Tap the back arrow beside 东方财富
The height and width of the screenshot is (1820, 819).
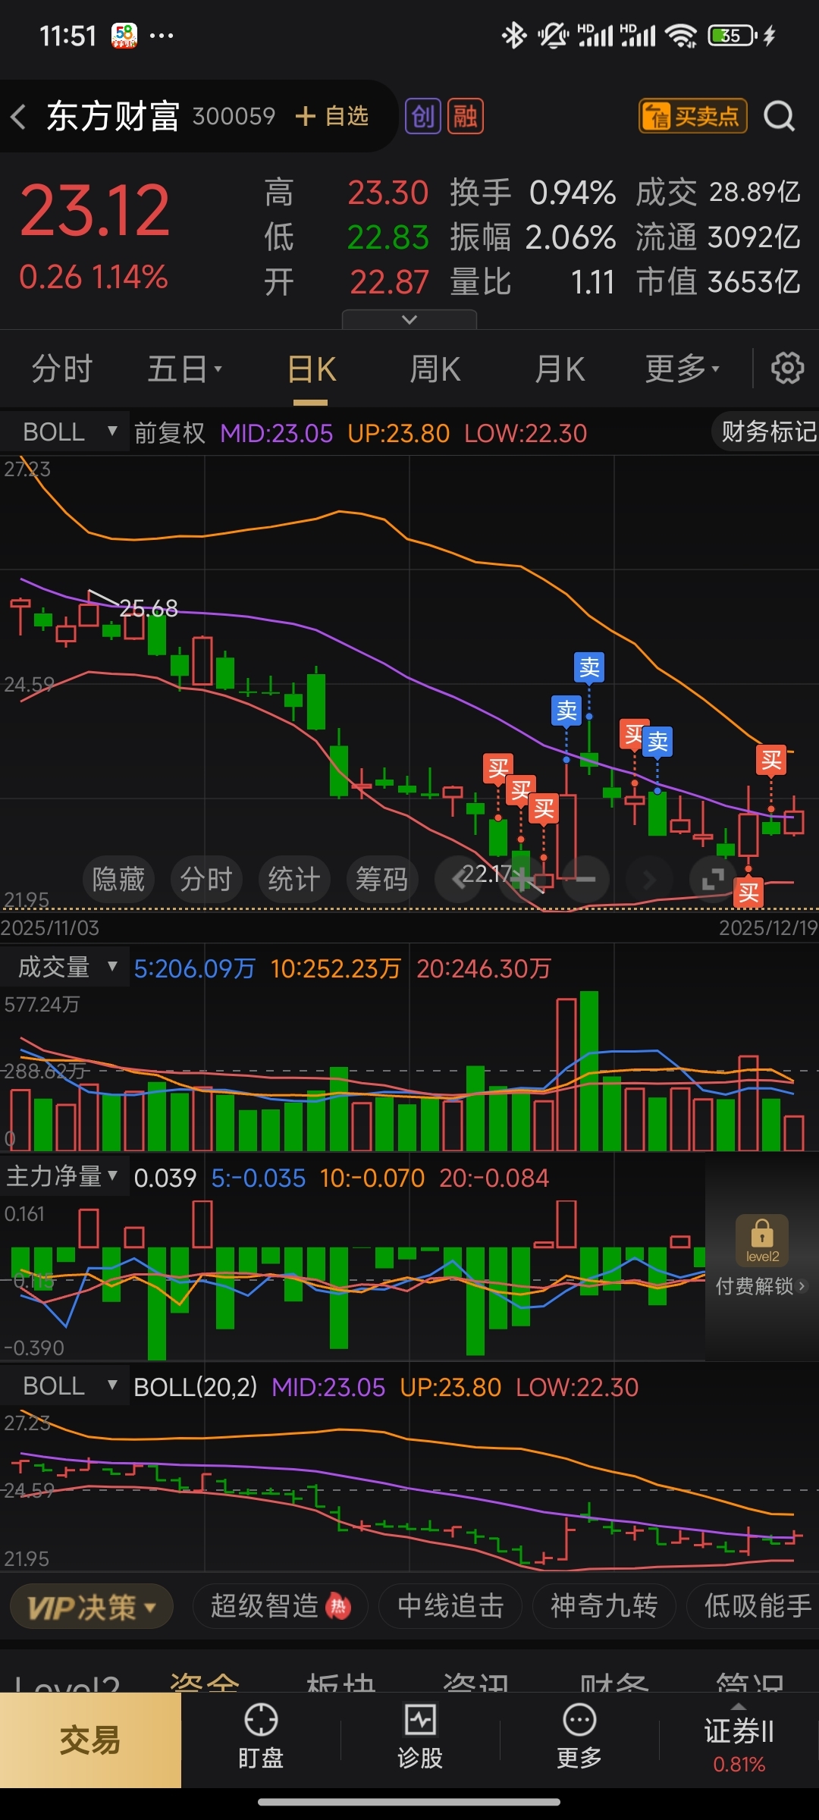tap(19, 117)
